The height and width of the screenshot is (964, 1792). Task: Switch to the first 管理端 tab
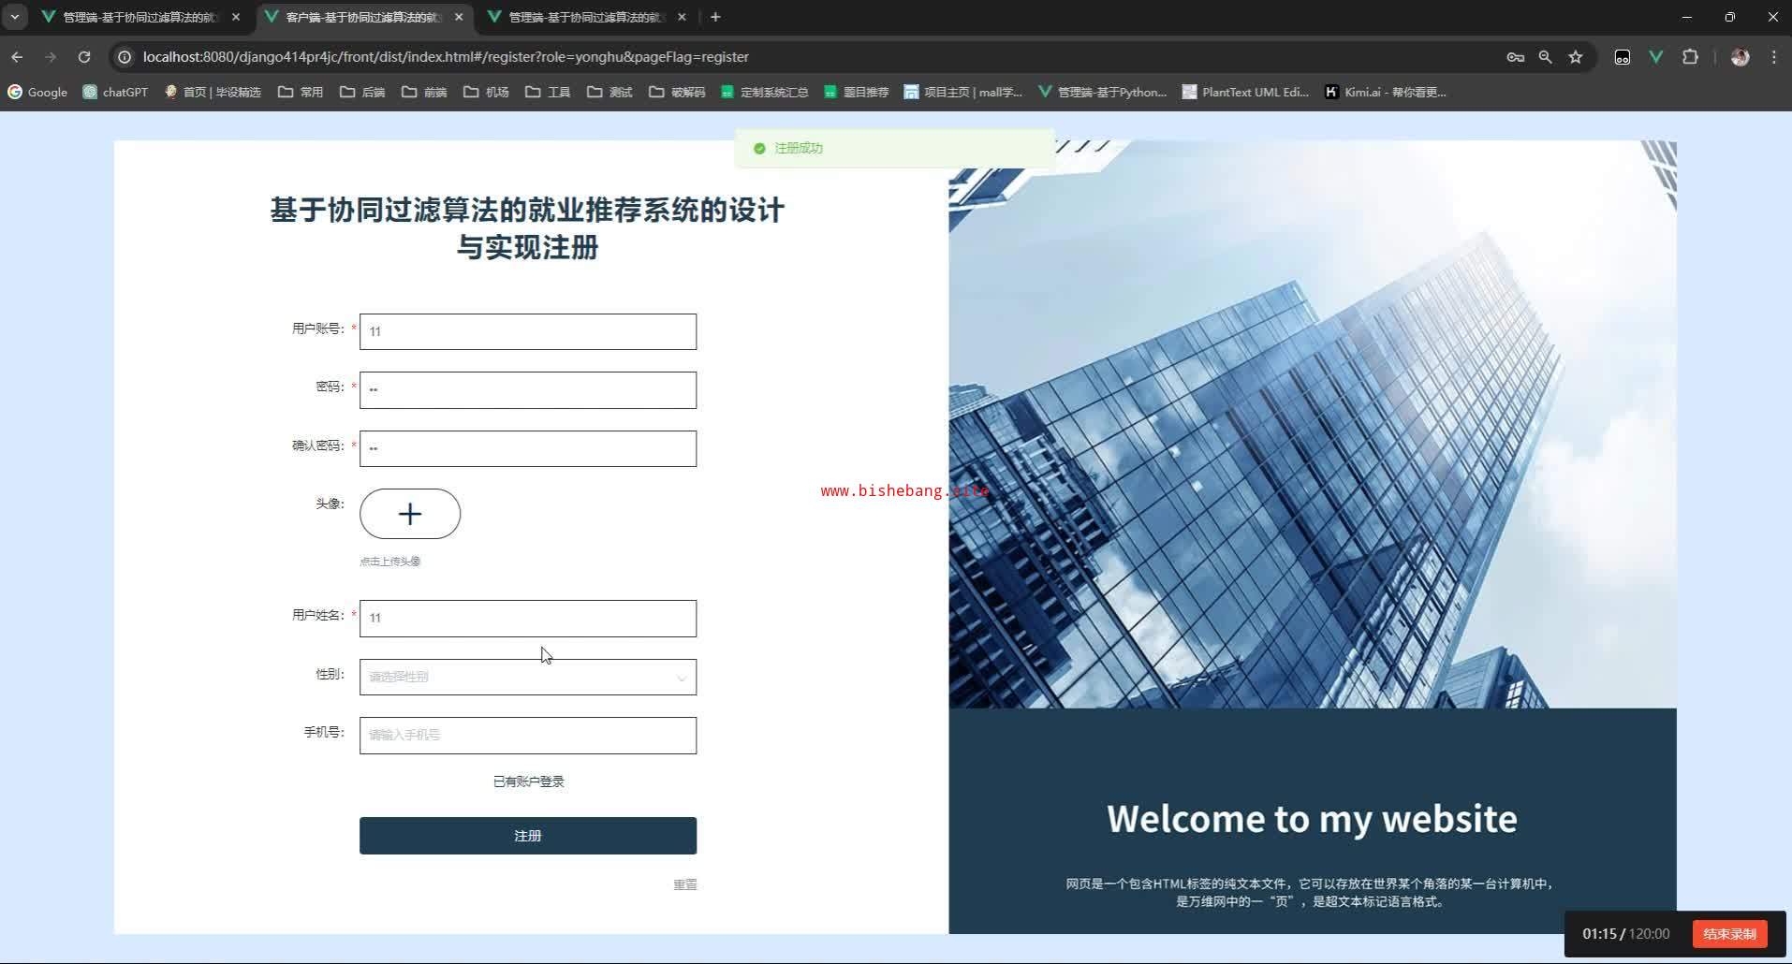coord(140,17)
